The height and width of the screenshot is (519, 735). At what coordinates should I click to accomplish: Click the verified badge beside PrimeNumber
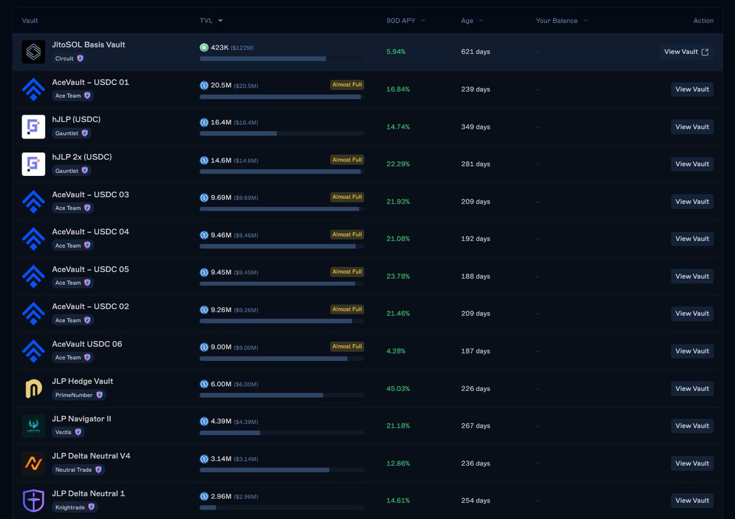[99, 395]
